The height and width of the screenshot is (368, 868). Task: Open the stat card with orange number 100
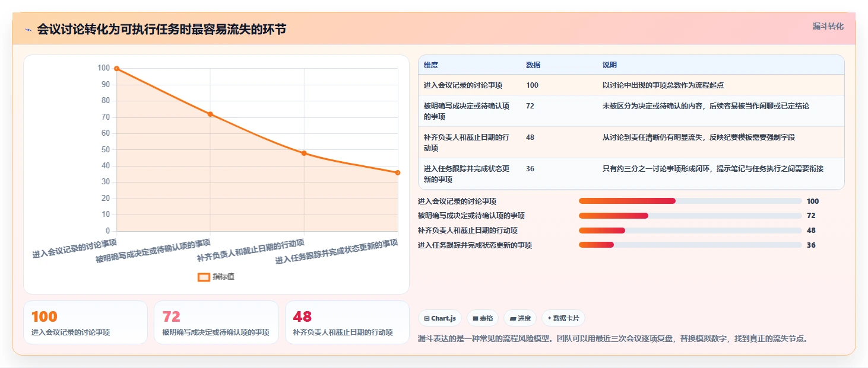[85, 322]
